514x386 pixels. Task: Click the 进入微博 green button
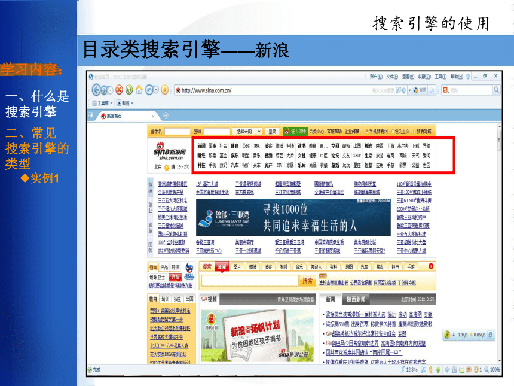pos(295,131)
